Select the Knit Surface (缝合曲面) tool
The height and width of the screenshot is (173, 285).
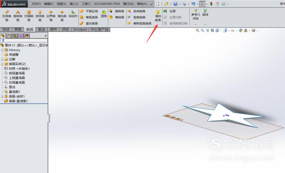pos(158,16)
